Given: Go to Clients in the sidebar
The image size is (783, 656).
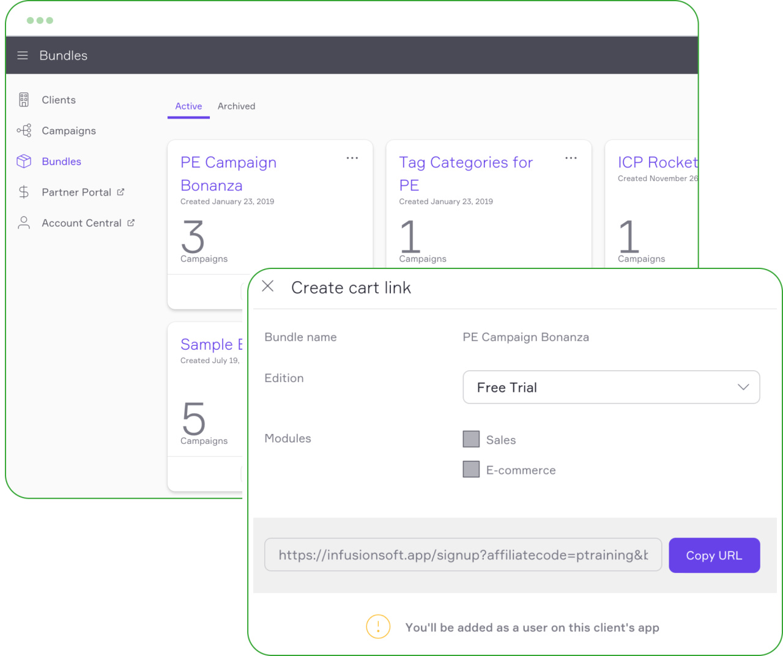Looking at the screenshot, I should pyautogui.click(x=59, y=100).
